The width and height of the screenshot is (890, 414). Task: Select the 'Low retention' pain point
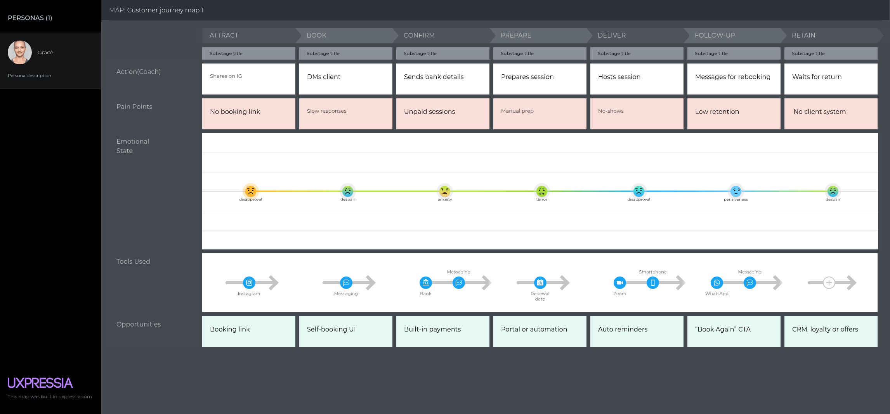(x=734, y=114)
